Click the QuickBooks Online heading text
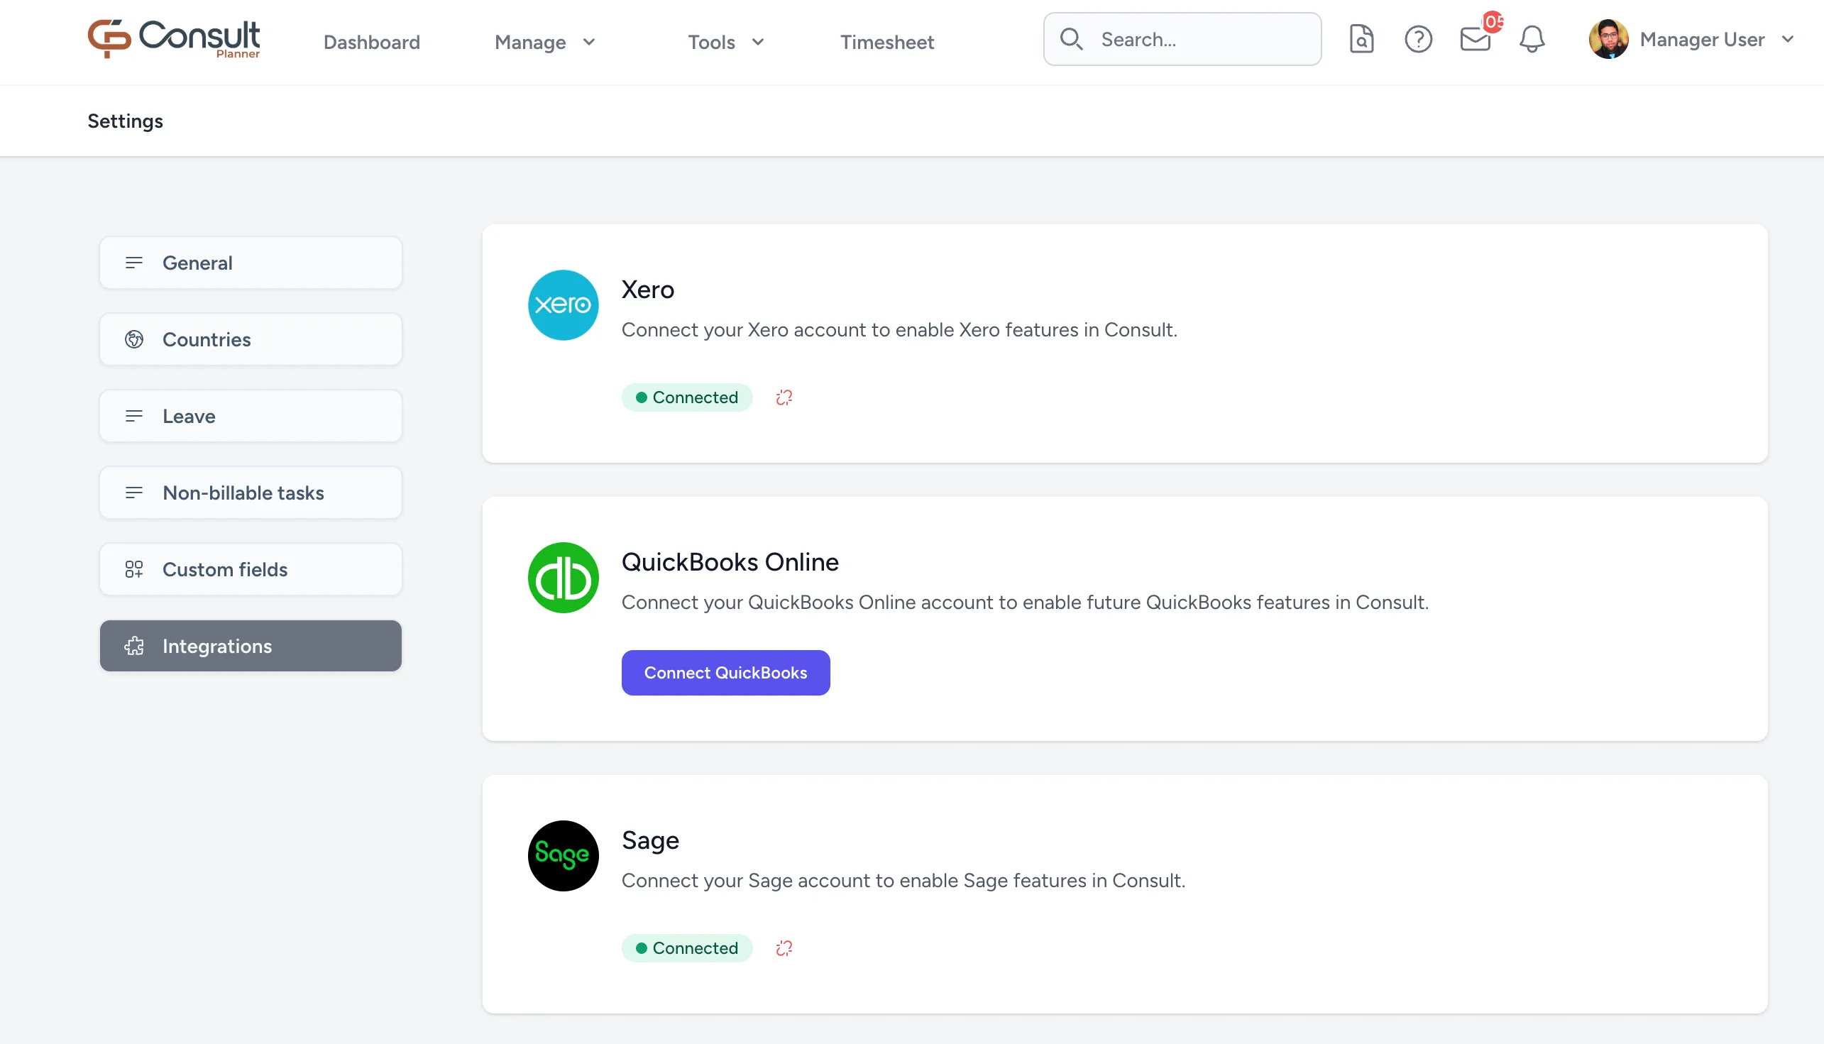 pos(730,562)
